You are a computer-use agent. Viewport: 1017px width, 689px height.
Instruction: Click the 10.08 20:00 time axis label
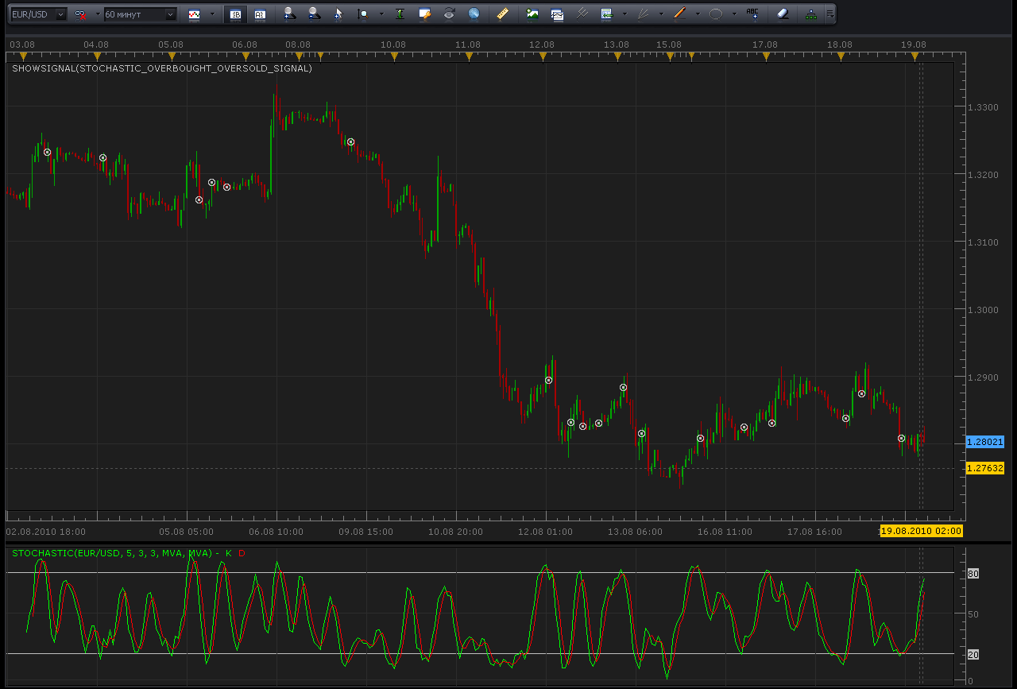click(x=457, y=532)
